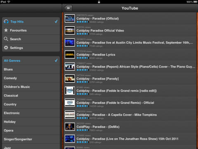Image resolution: width=198 pixels, height=149 pixels.
Task: Tap the back arrow button
Action: pos(68,8)
